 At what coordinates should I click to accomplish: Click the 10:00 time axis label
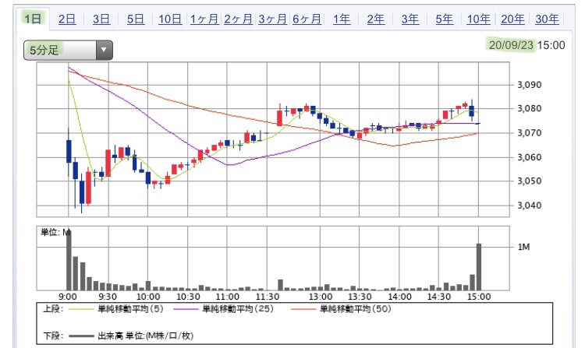(x=148, y=297)
